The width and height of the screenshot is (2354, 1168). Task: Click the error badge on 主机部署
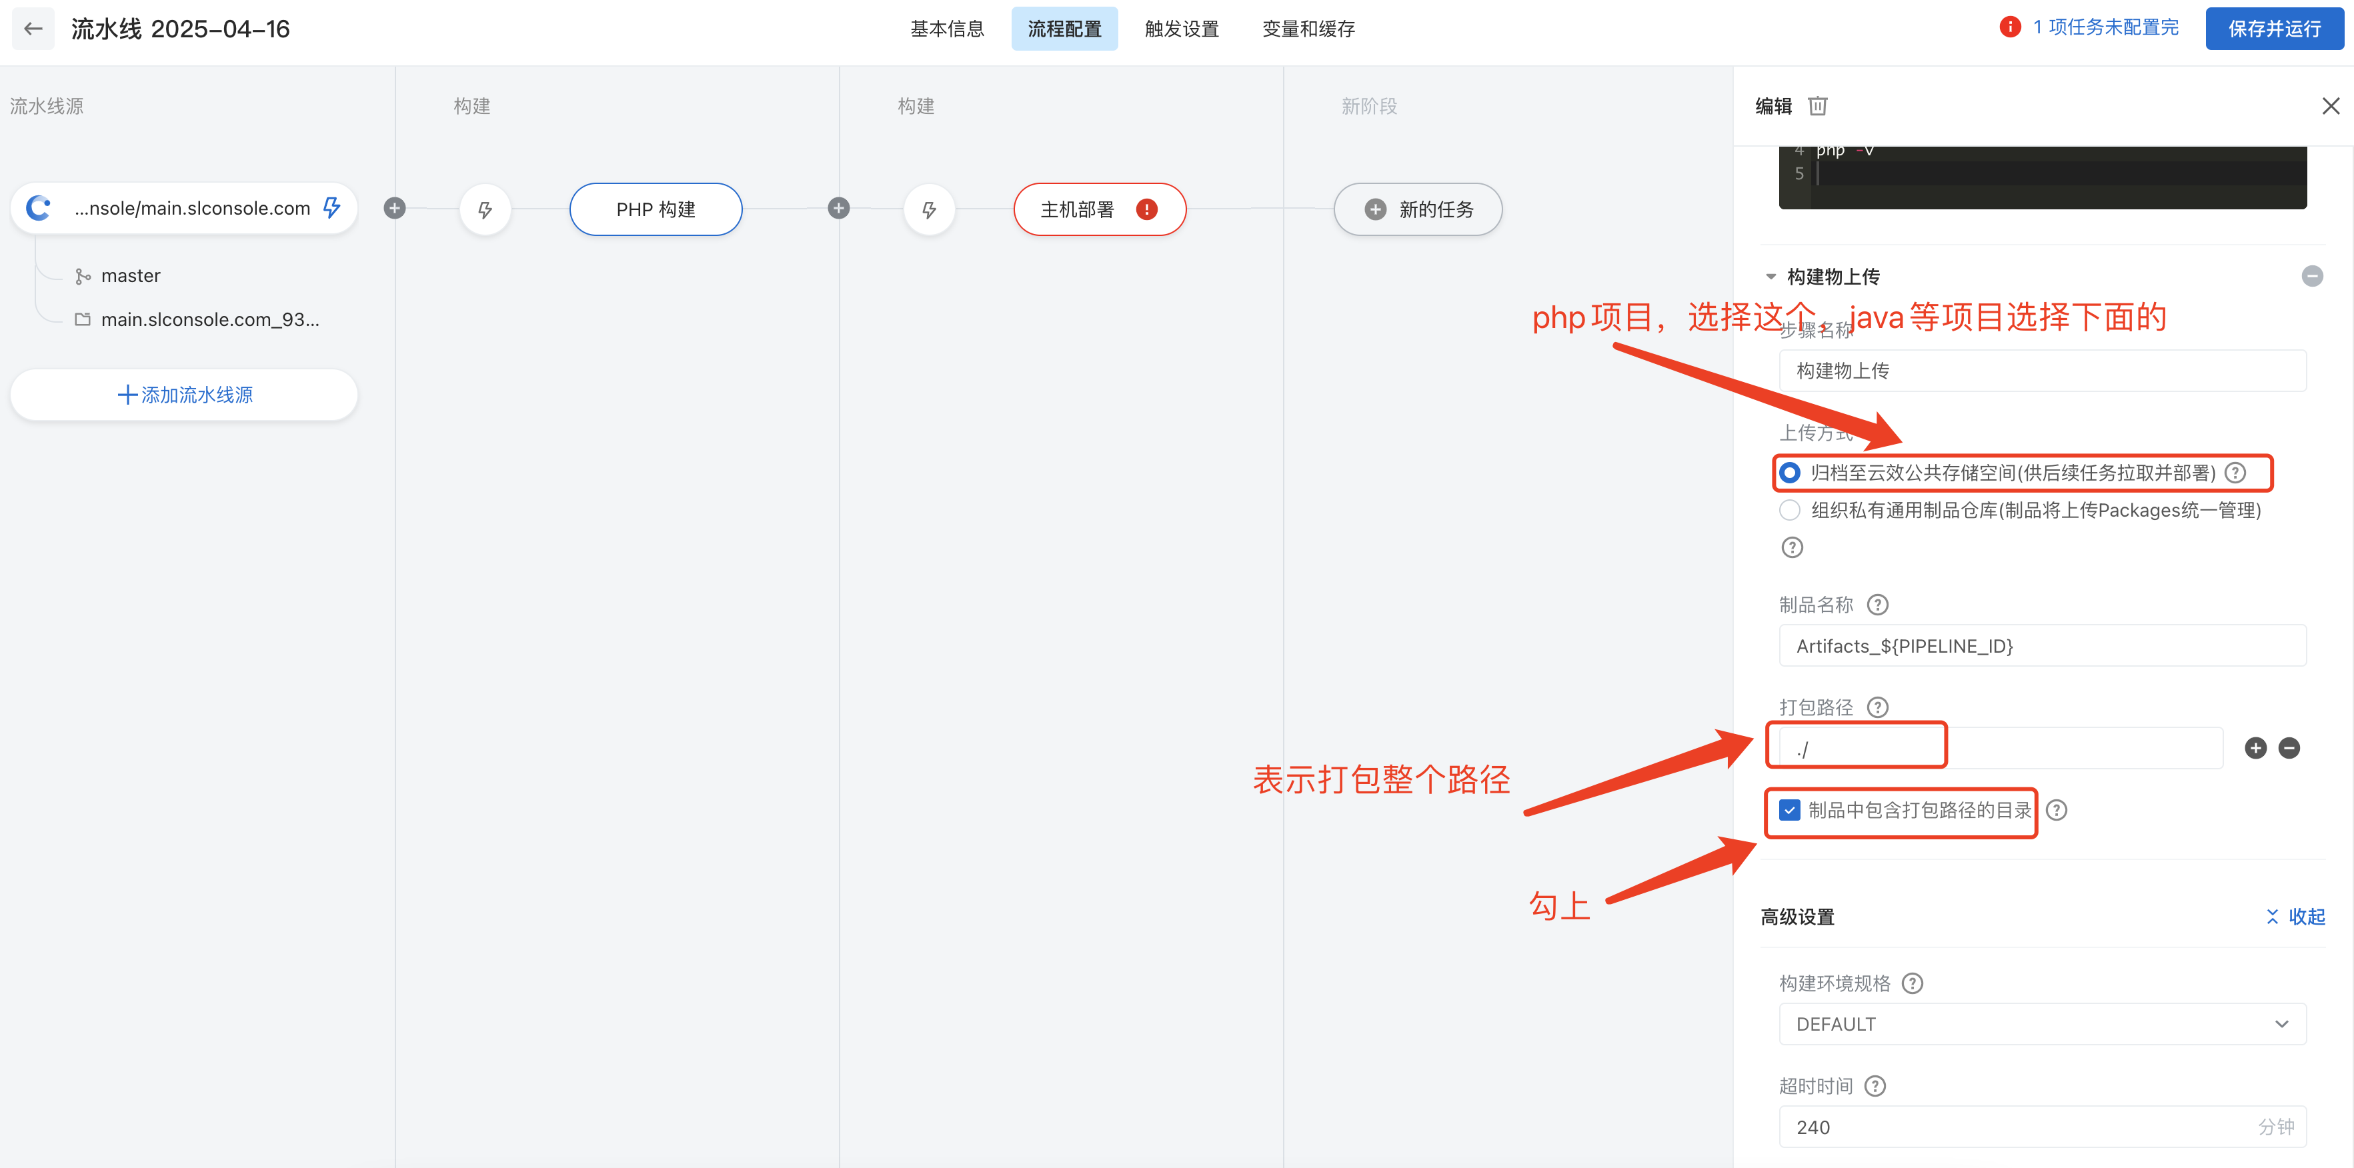pyautogui.click(x=1146, y=209)
